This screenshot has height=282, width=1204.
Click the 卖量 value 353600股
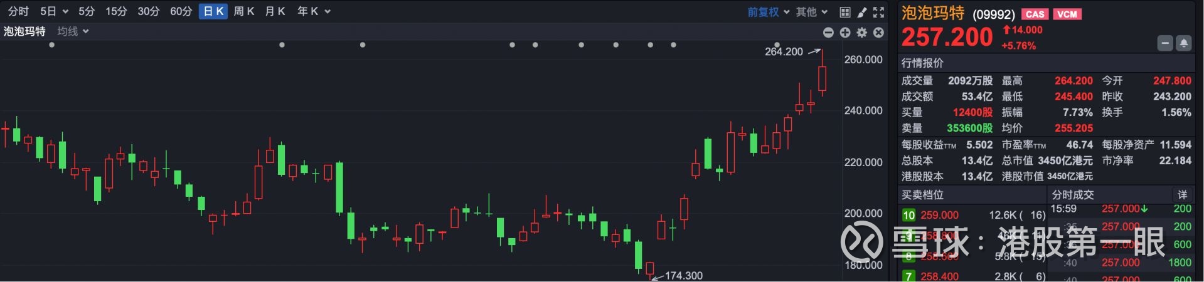coord(969,128)
